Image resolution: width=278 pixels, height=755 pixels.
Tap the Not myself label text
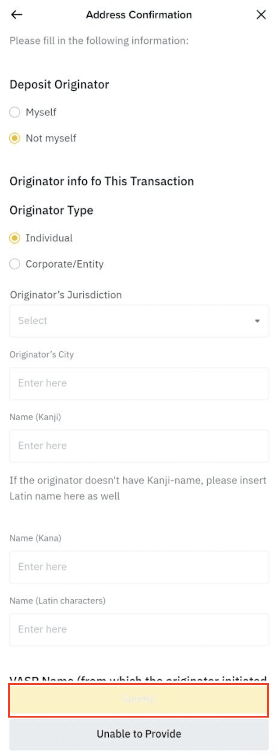(x=51, y=138)
